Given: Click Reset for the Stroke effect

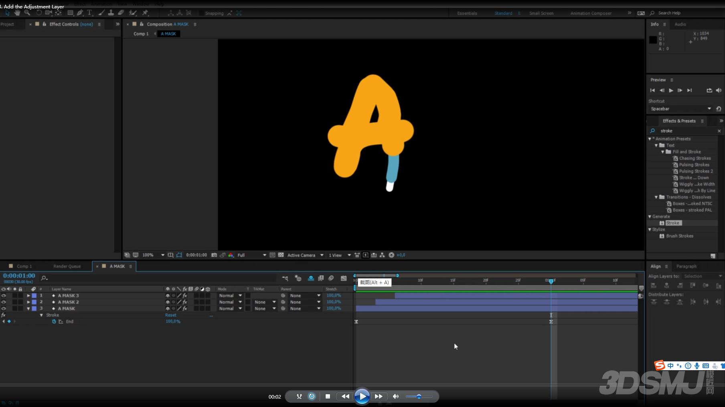Looking at the screenshot, I should [170, 315].
